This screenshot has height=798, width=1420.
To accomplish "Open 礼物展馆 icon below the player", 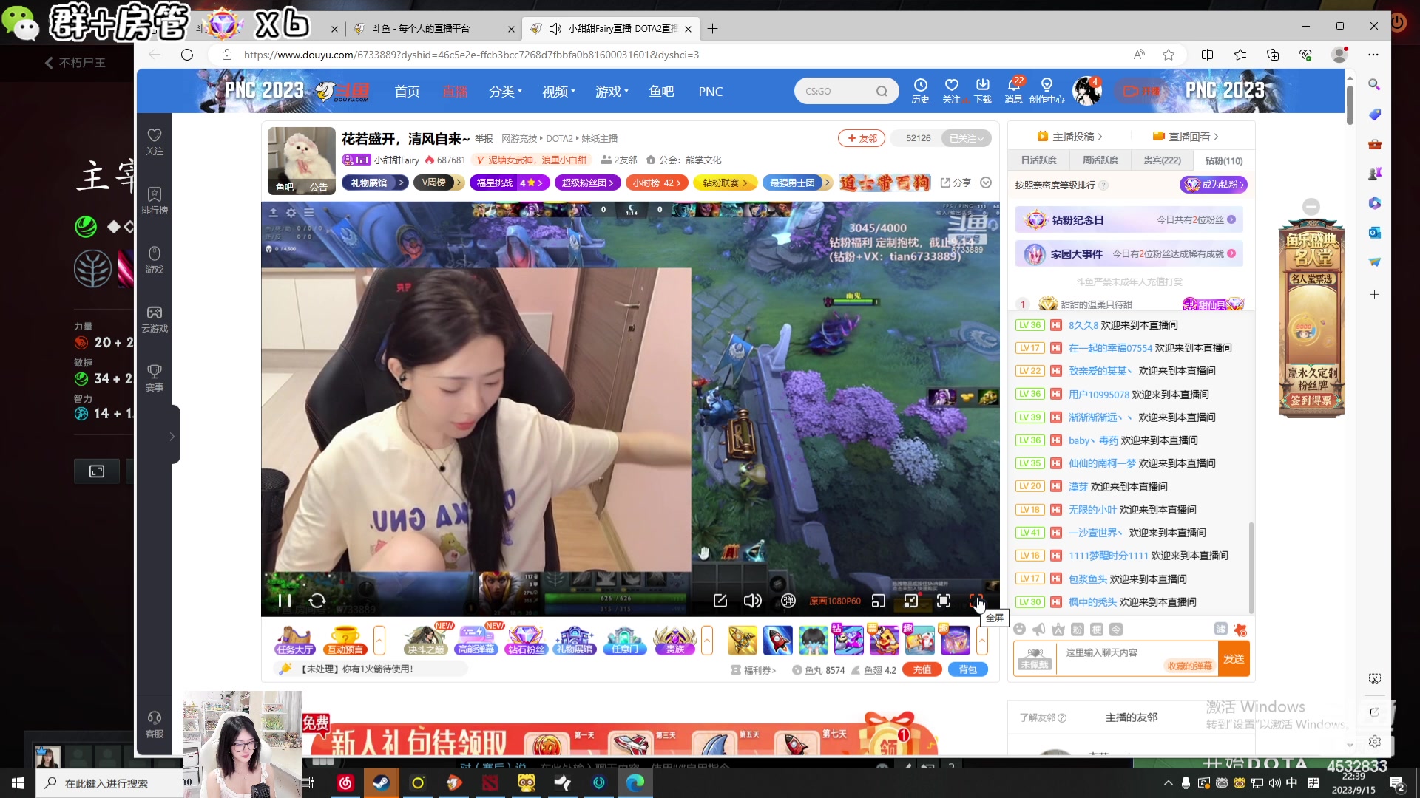I will (x=575, y=640).
